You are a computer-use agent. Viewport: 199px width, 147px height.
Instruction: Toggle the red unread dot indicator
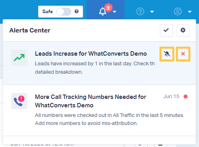186,97
